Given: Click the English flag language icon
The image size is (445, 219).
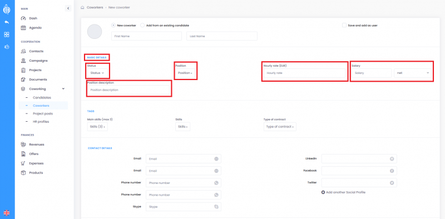Looking at the screenshot, I should [x=7, y=213].
